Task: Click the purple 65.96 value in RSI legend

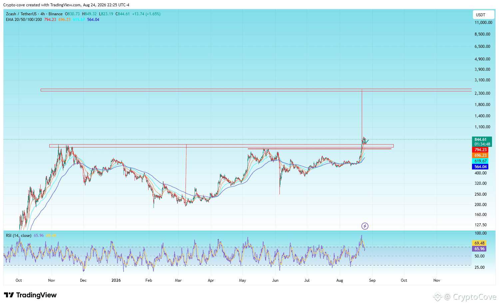Action: click(39, 236)
